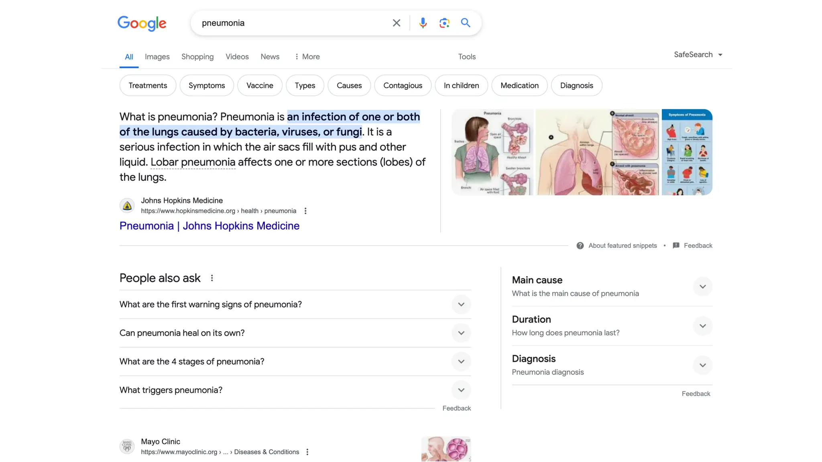Open the More search categories menu

point(307,57)
